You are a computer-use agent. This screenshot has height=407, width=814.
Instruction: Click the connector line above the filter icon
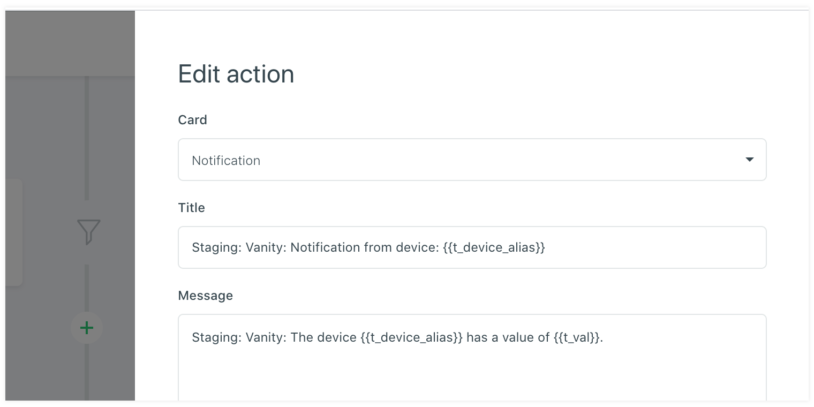pos(87,139)
